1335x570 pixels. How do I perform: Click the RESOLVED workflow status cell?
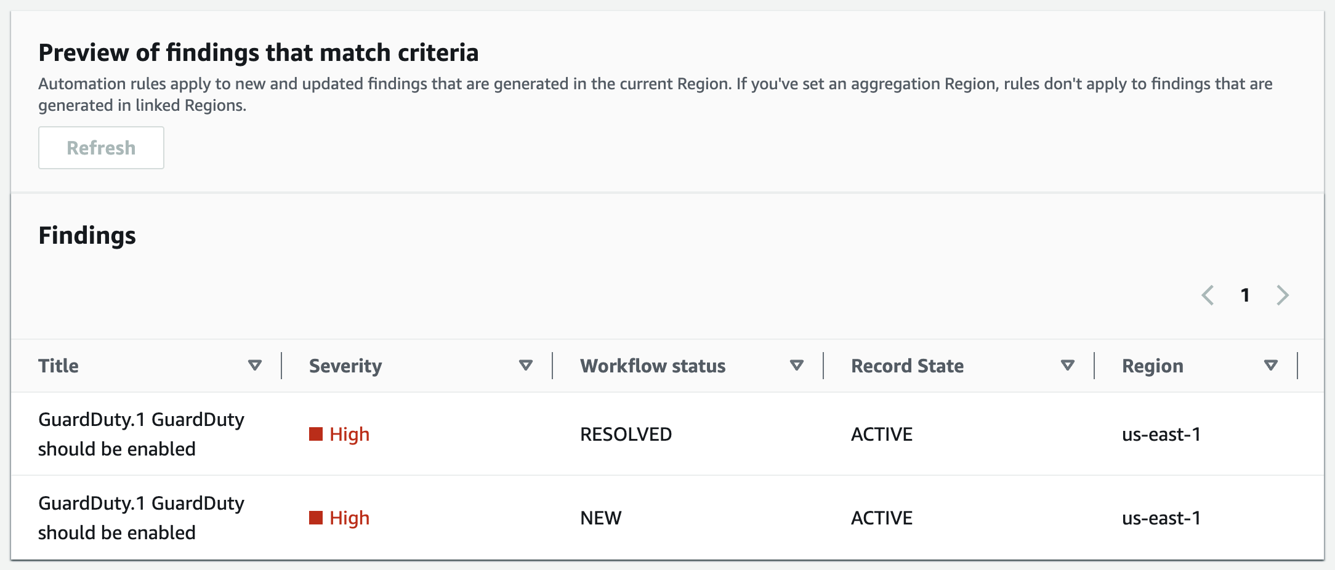626,435
